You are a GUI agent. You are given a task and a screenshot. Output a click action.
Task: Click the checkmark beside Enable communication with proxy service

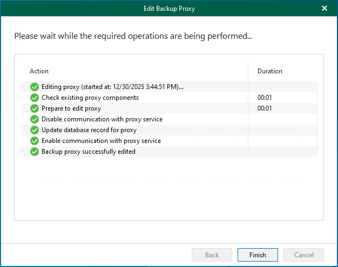(x=35, y=141)
